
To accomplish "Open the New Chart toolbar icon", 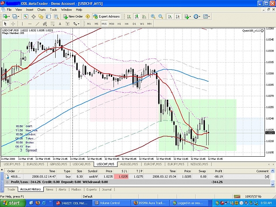I will pyautogui.click(x=5, y=16).
